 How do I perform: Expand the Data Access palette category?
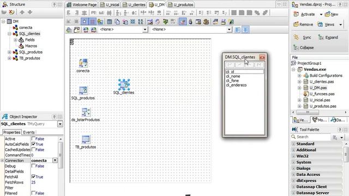293,175
